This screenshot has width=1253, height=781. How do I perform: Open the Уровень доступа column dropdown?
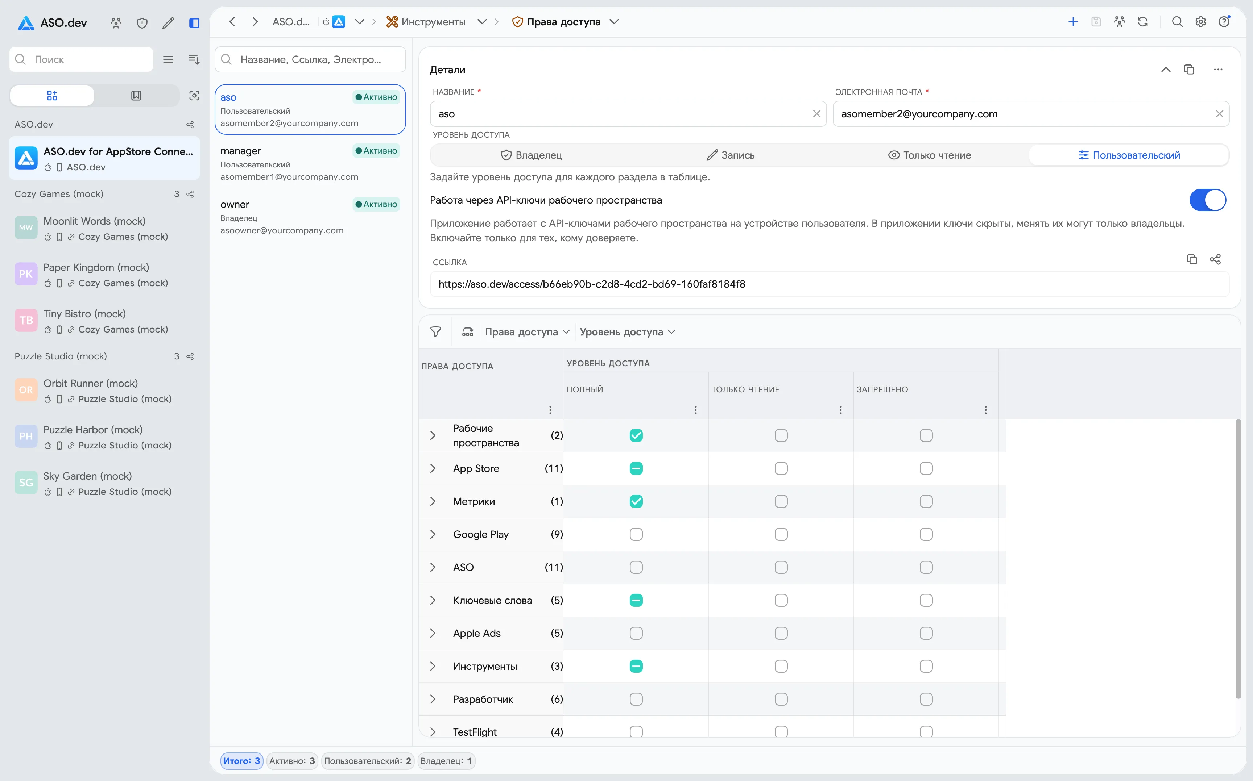[x=627, y=331]
